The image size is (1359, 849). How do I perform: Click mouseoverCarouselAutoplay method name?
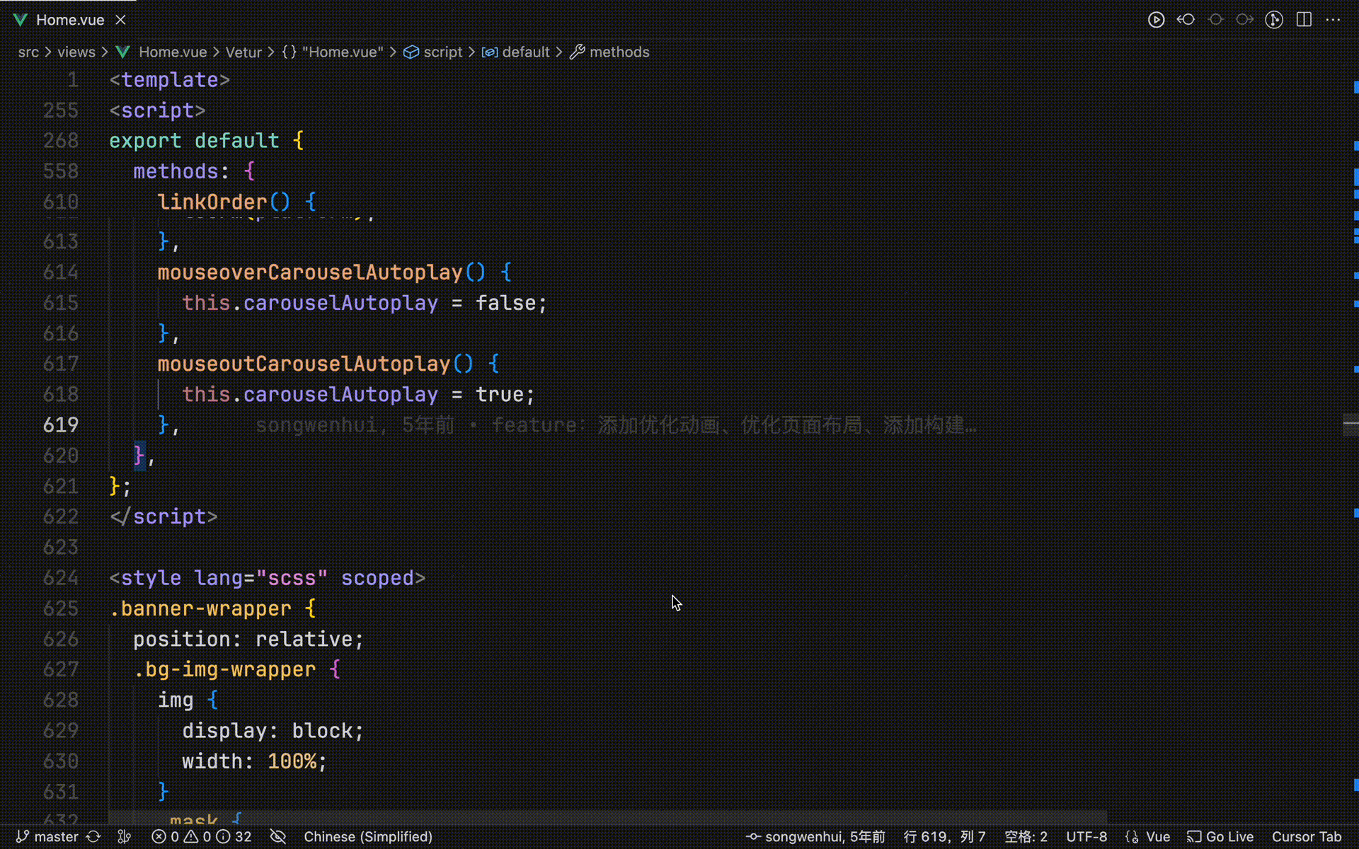coord(310,272)
